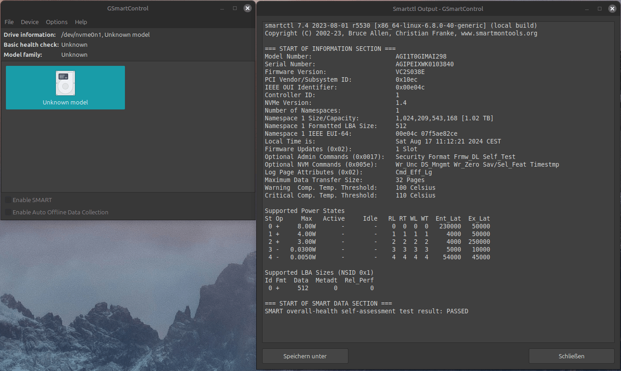Select the Unknown model drive icon
This screenshot has height=371, width=621.
[65, 88]
